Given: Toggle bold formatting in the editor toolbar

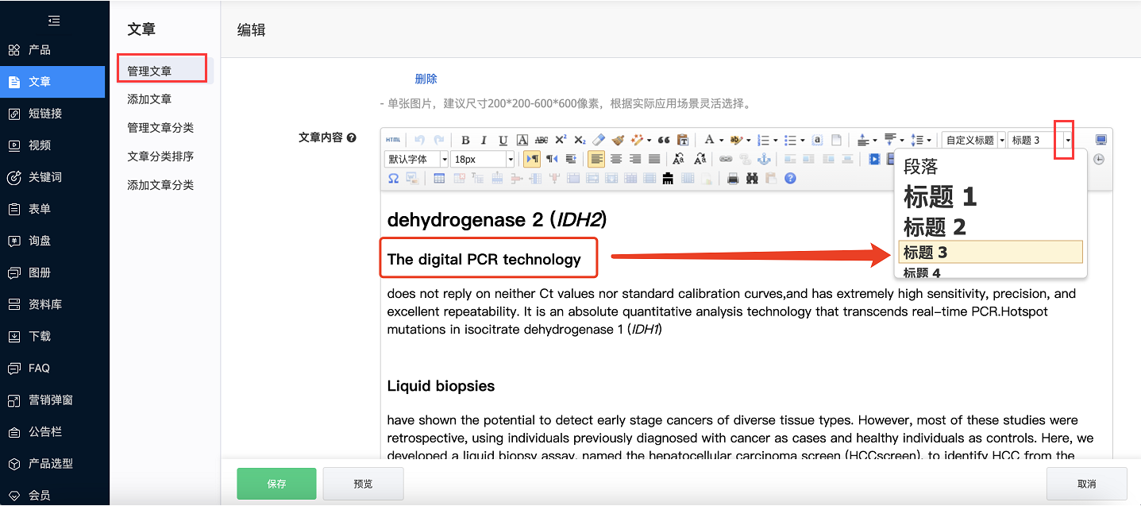Looking at the screenshot, I should pos(466,141).
